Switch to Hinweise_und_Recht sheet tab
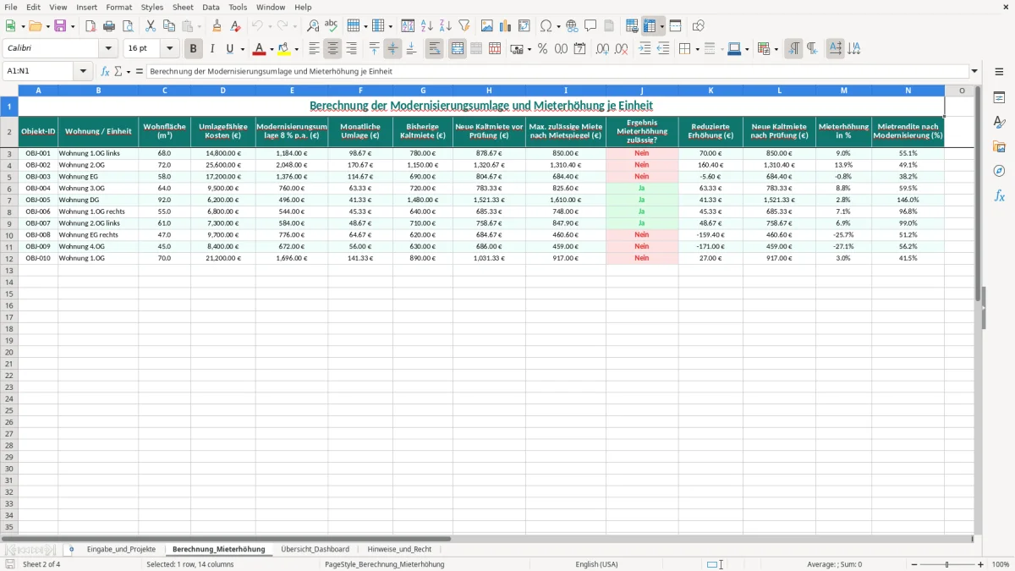The height and width of the screenshot is (571, 1015). [x=399, y=549]
